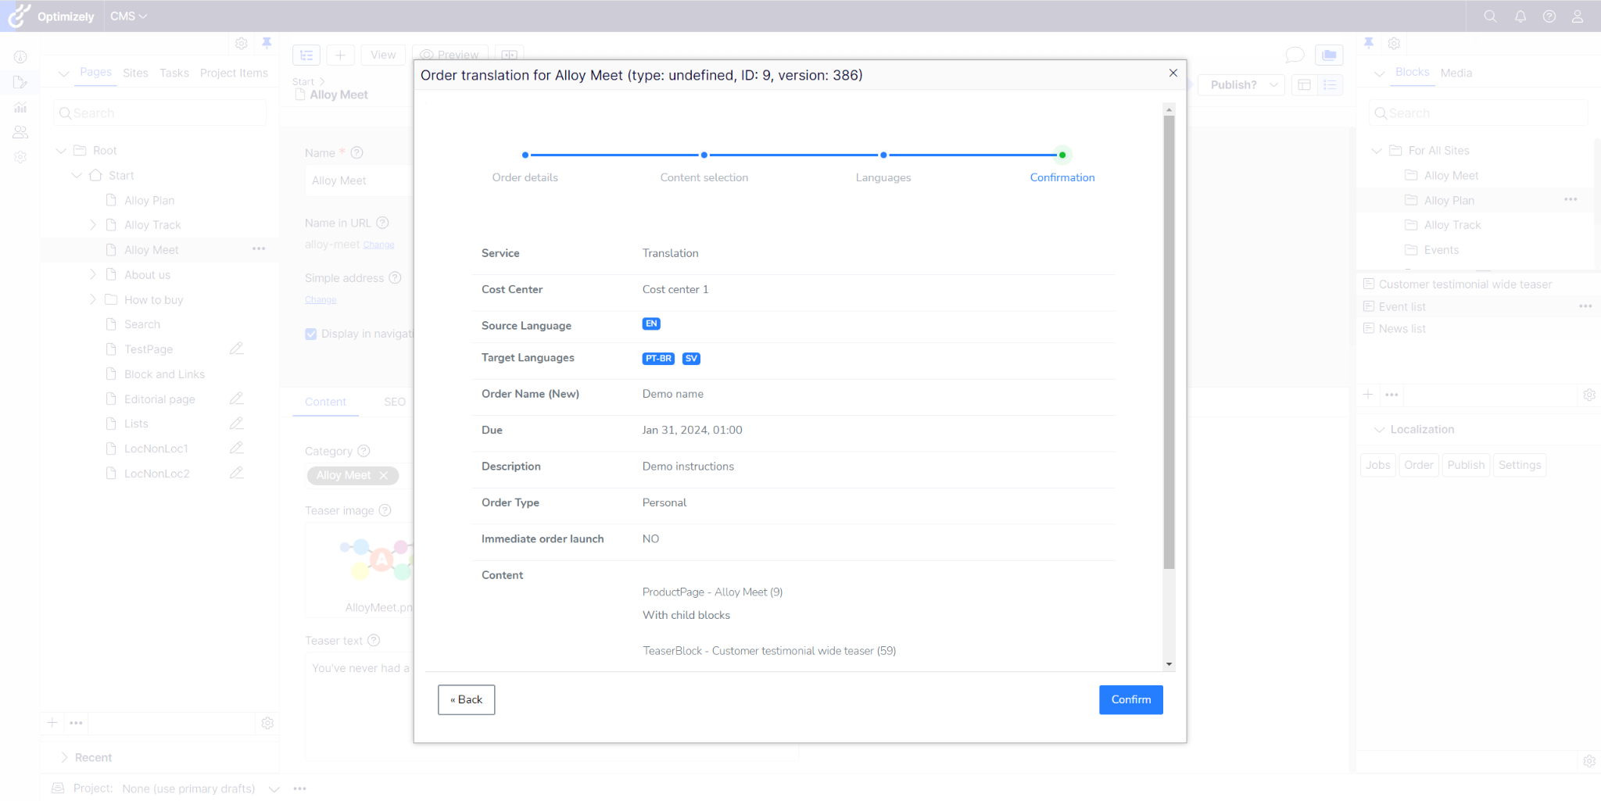Open help question mark icon in top bar
The image size is (1601, 801).
(1549, 16)
